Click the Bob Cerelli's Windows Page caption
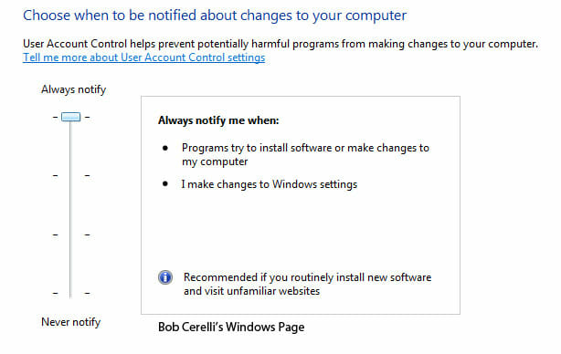The height and width of the screenshot is (354, 561). [231, 328]
